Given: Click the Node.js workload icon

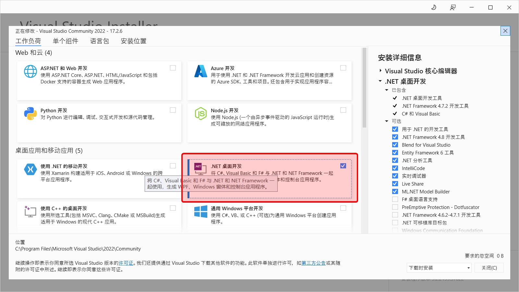Looking at the screenshot, I should [x=201, y=114].
